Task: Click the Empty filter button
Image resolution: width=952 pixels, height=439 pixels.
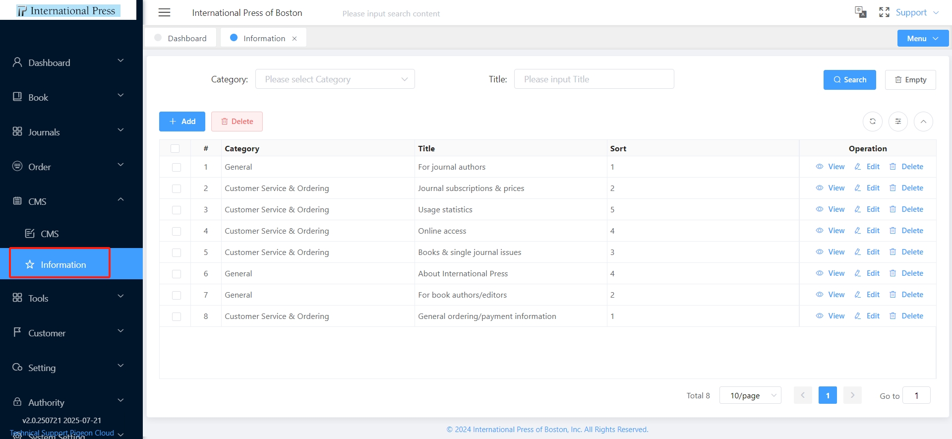Action: click(910, 80)
